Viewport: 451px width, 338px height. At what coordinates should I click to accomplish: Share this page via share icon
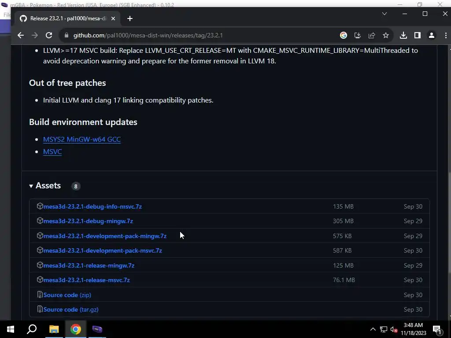tap(372, 35)
